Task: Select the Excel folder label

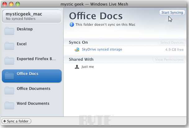Action: point(22,44)
